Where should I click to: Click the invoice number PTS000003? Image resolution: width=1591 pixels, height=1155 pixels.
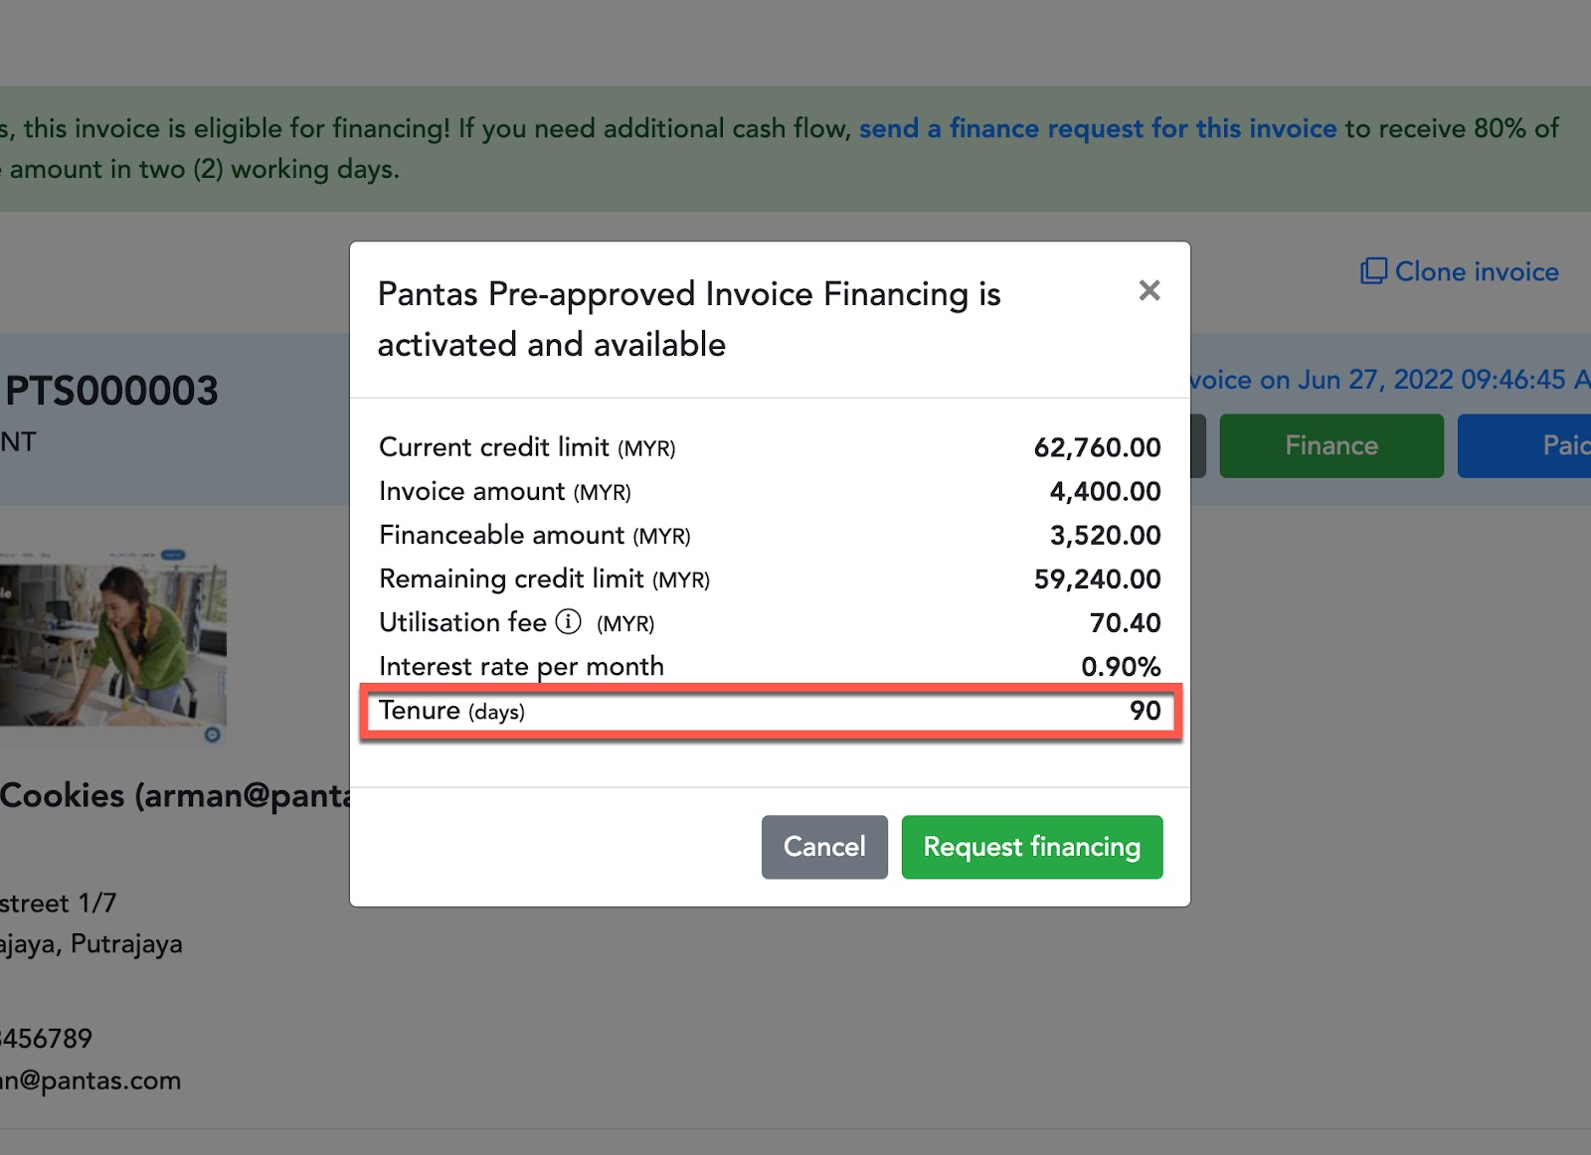(111, 391)
